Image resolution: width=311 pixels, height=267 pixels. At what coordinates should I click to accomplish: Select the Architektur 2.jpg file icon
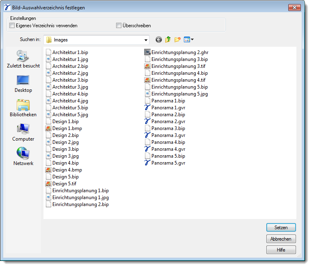click(48, 73)
